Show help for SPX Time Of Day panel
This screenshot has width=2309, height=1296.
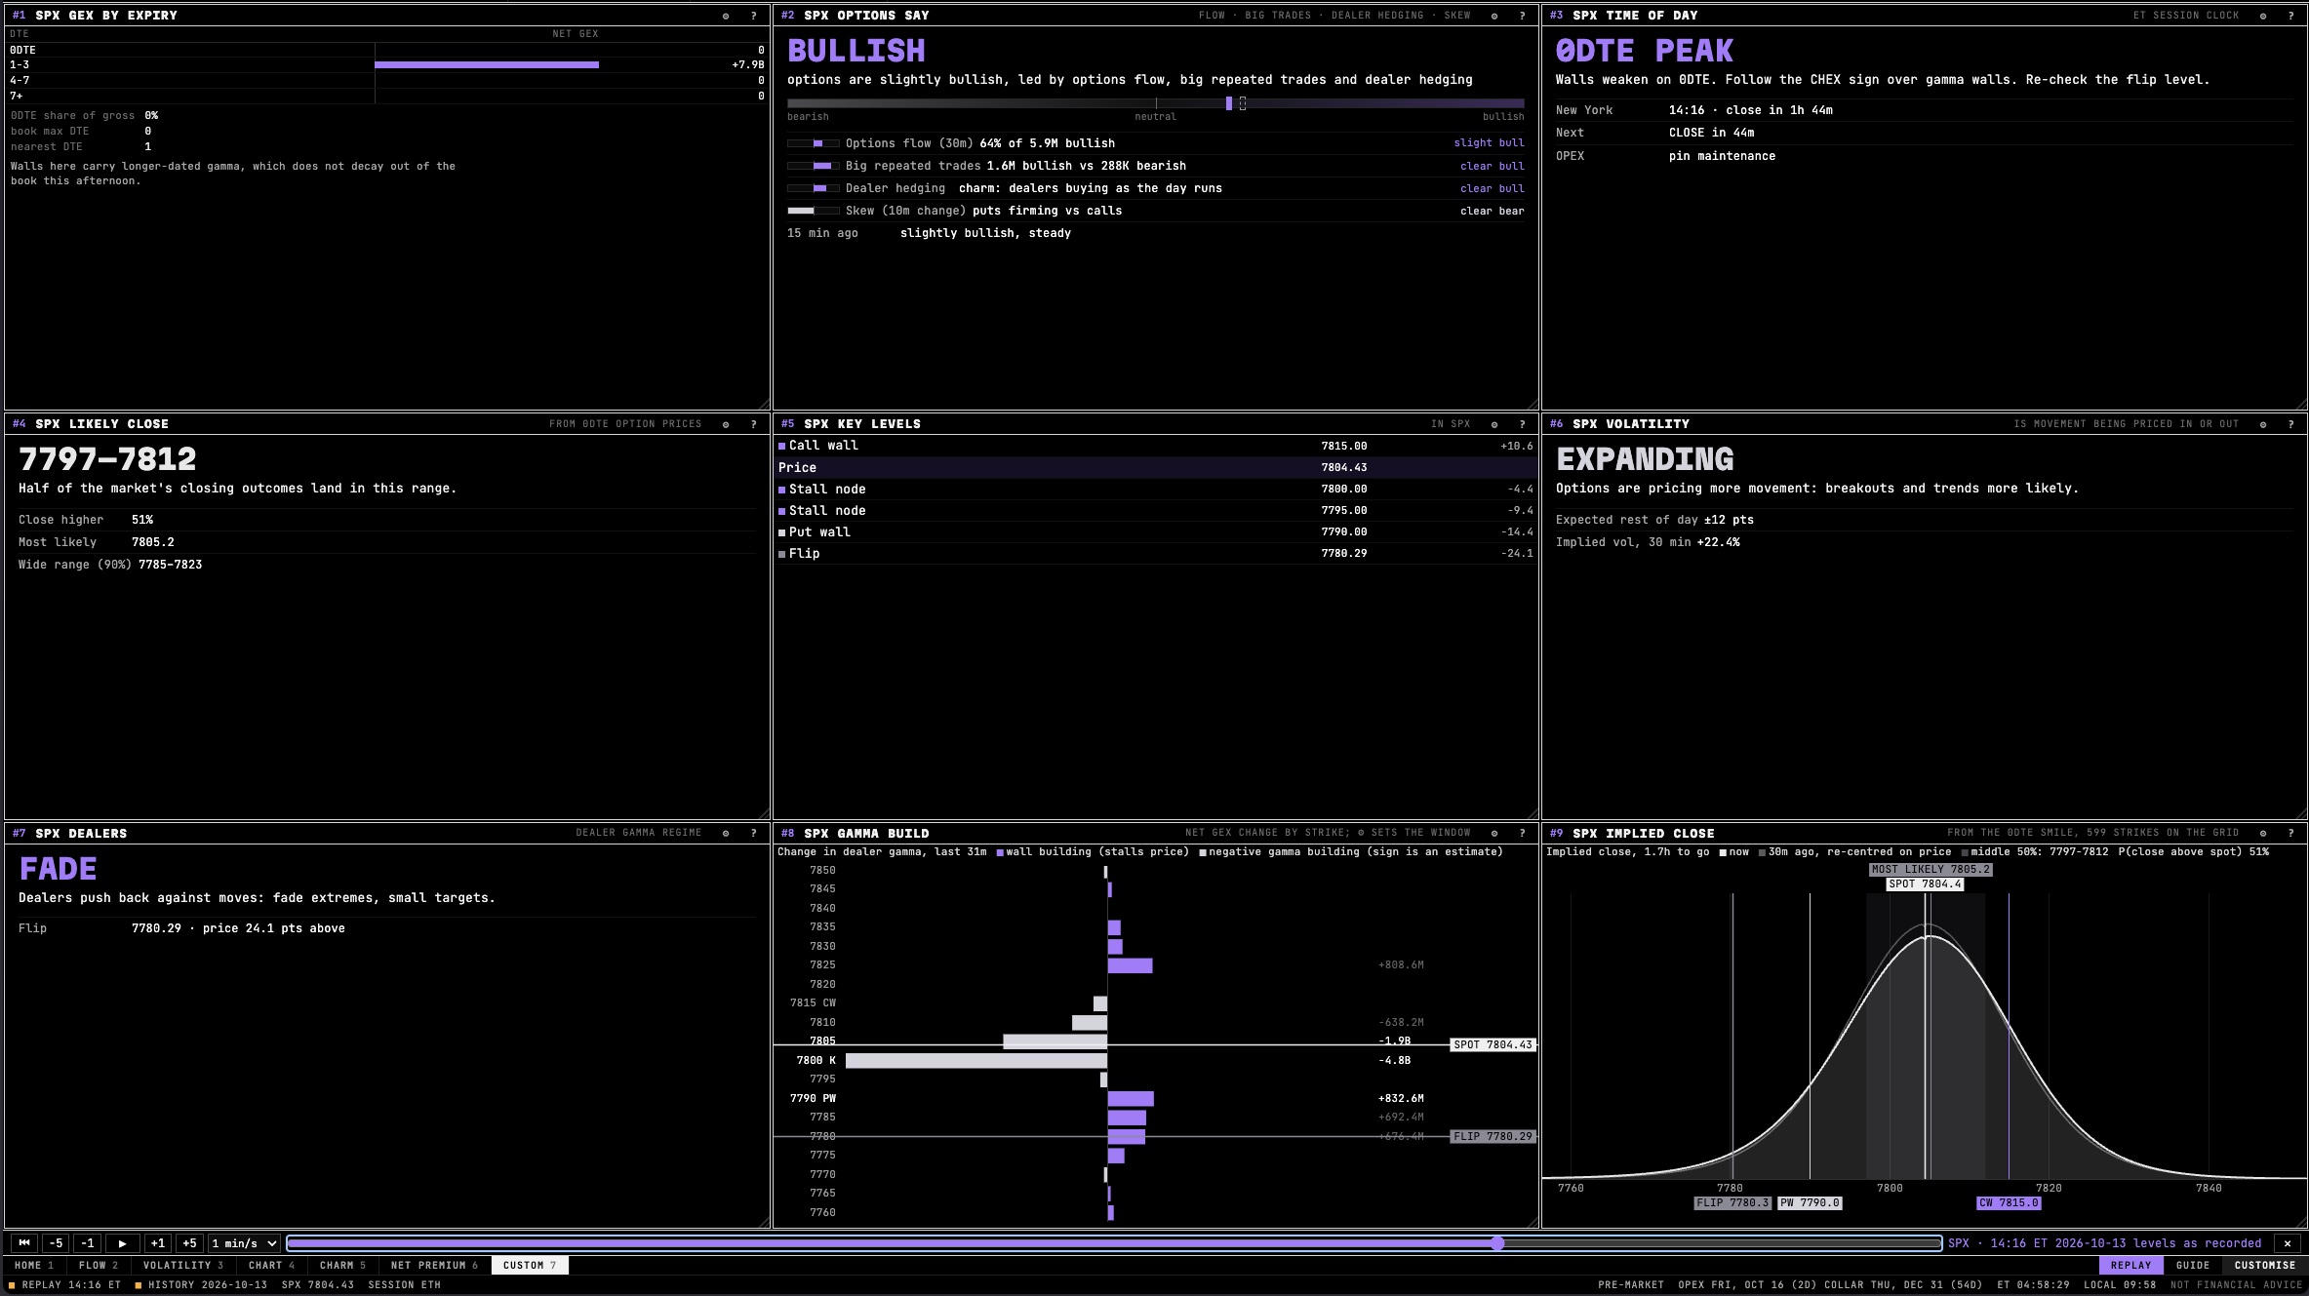[x=2290, y=16]
